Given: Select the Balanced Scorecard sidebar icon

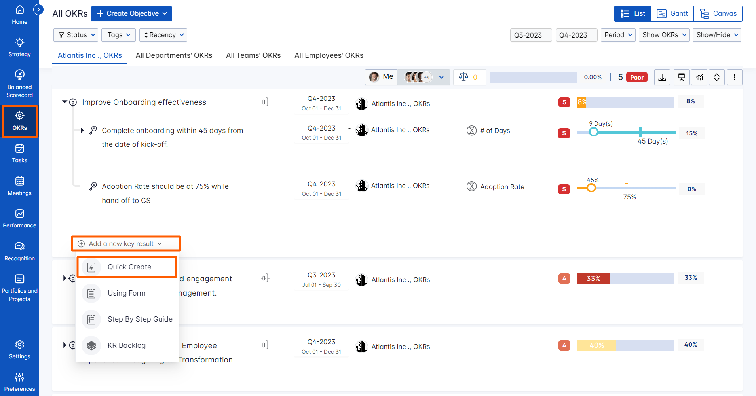Looking at the screenshot, I should pos(19,81).
